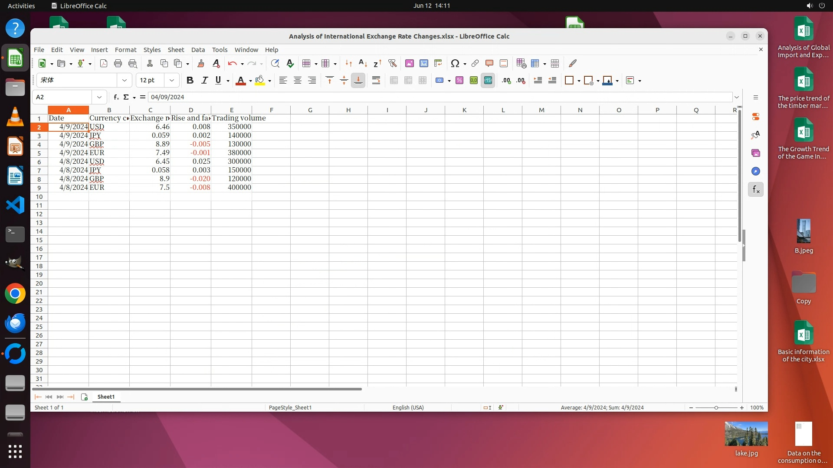Click the zoom slider in the status bar
833x468 pixels.
pyautogui.click(x=716, y=407)
